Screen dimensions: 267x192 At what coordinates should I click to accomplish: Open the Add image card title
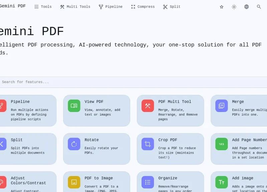(243, 178)
